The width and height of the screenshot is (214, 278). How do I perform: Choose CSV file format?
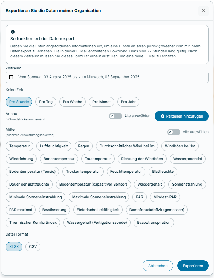coord(33,246)
